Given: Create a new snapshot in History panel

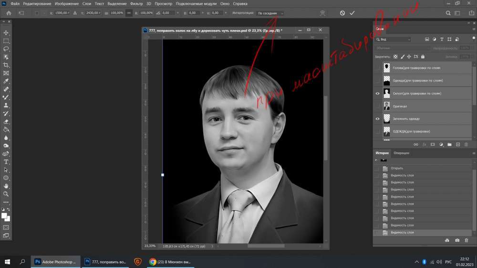Looking at the screenshot, I should [x=457, y=240].
